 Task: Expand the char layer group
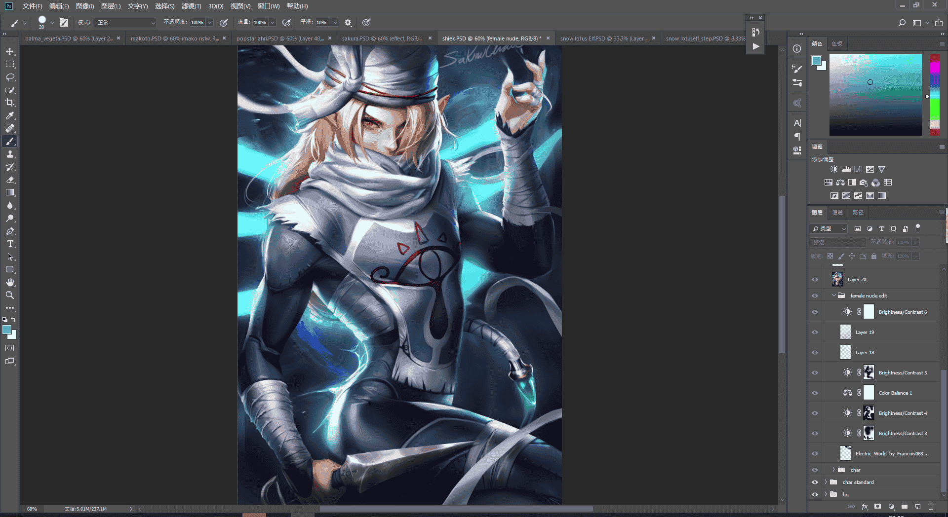point(833,470)
